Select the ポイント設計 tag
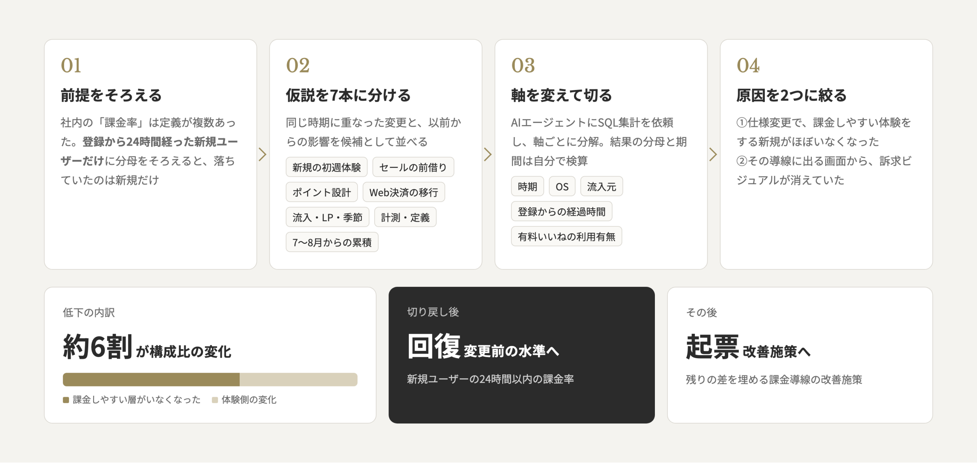 pos(321,192)
